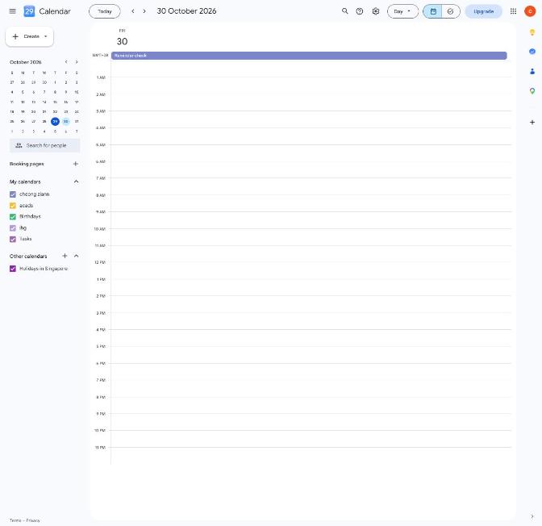This screenshot has width=542, height=526.
Task: Open the main menu hamburger icon
Action: click(x=12, y=11)
